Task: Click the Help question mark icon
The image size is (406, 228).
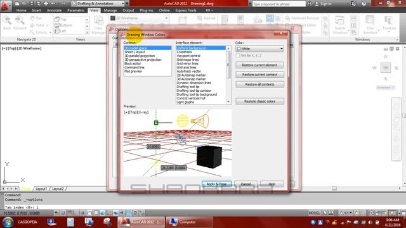Action: [363, 4]
